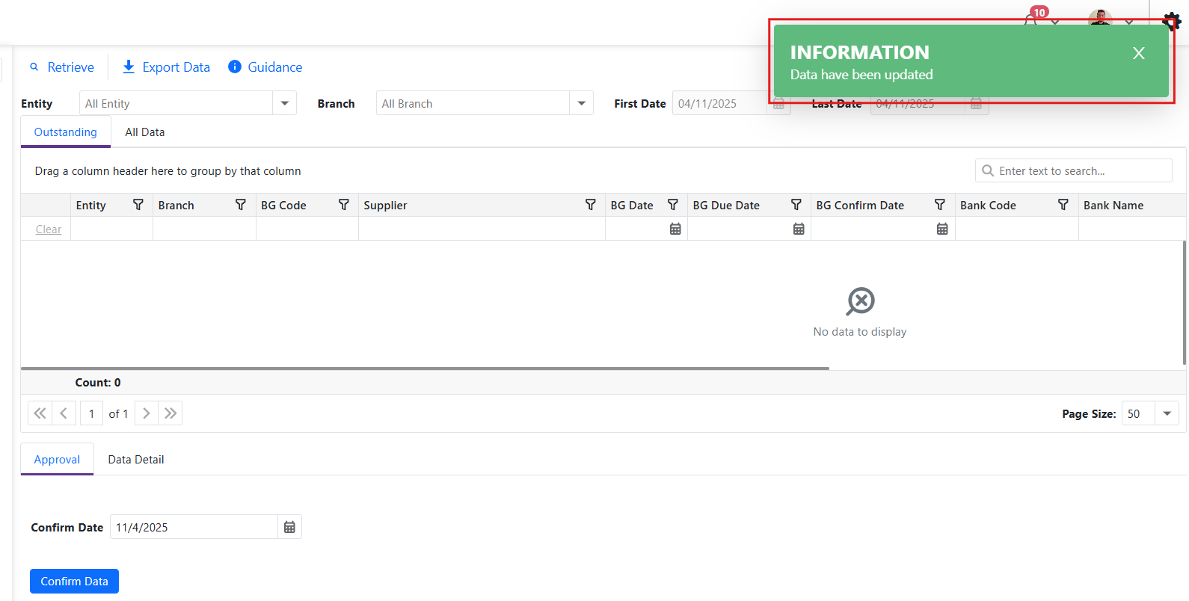This screenshot has width=1189, height=601.
Task: Switch to the Outstanding tab
Action: (x=66, y=132)
